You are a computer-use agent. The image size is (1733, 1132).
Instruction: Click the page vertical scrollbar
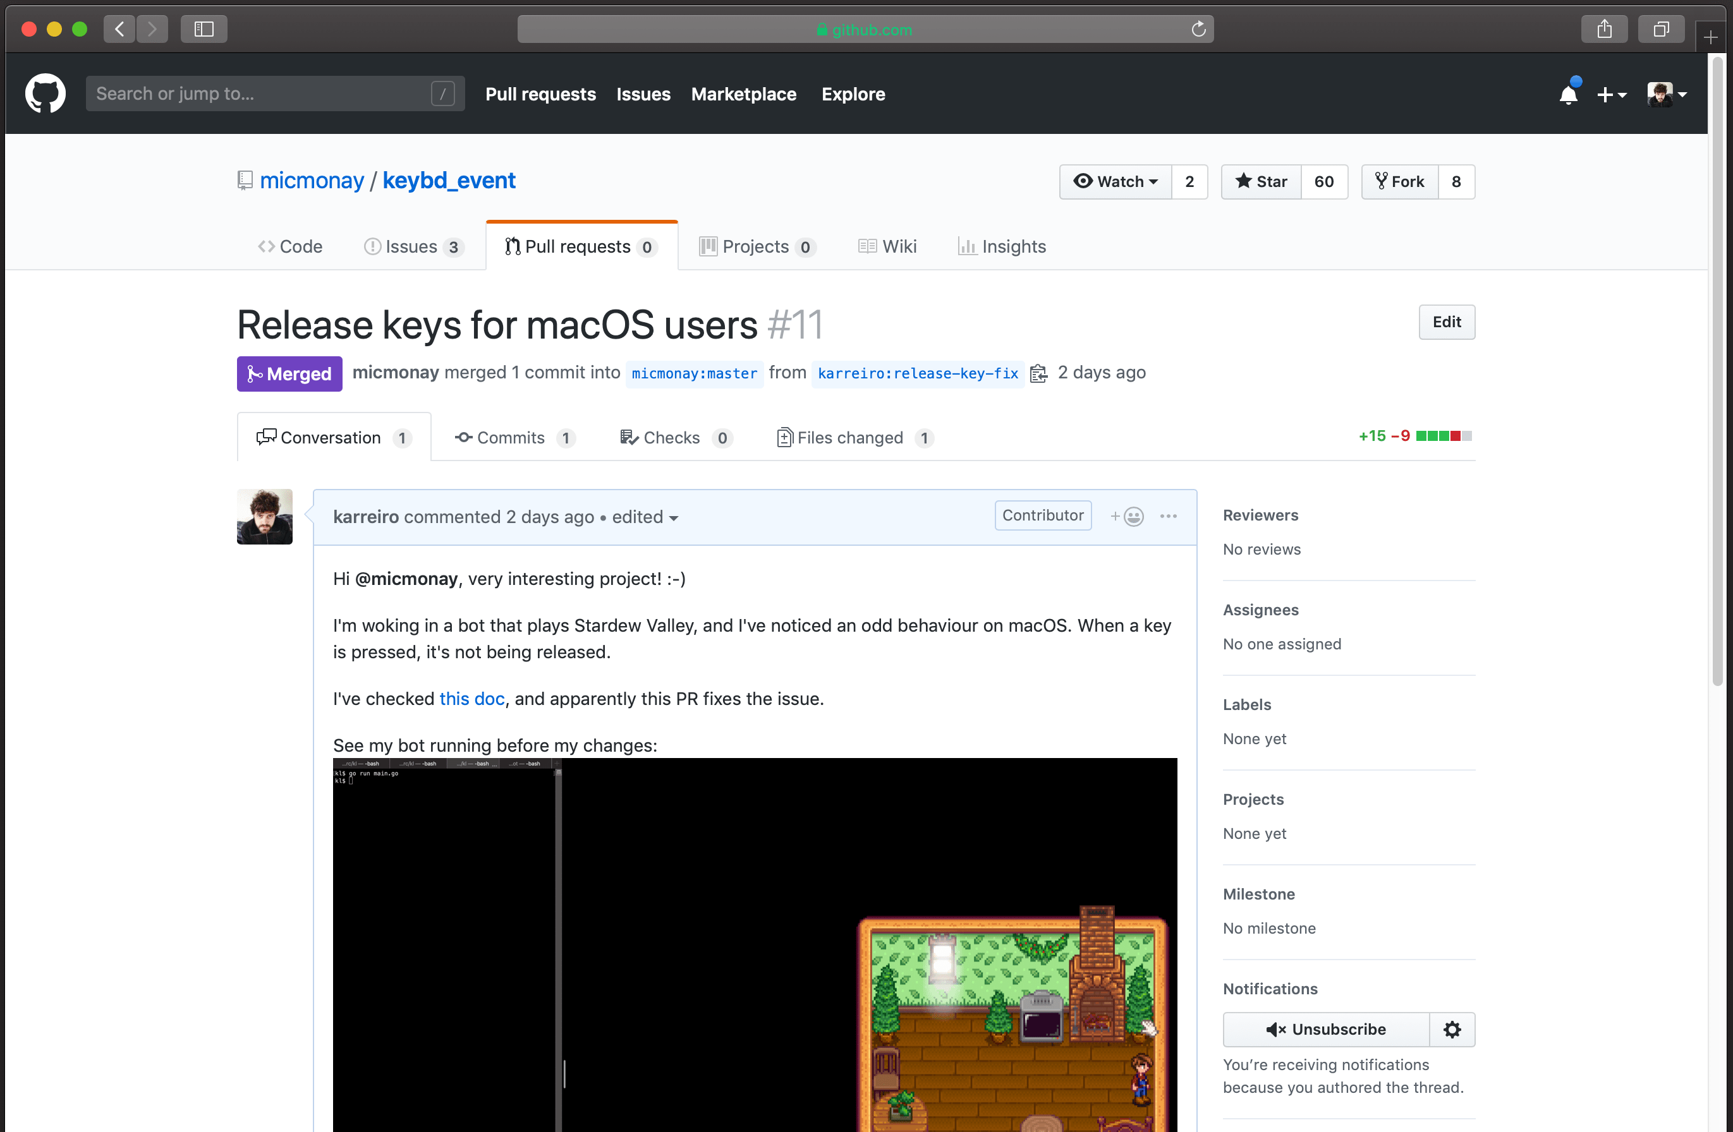pyautogui.click(x=1717, y=371)
